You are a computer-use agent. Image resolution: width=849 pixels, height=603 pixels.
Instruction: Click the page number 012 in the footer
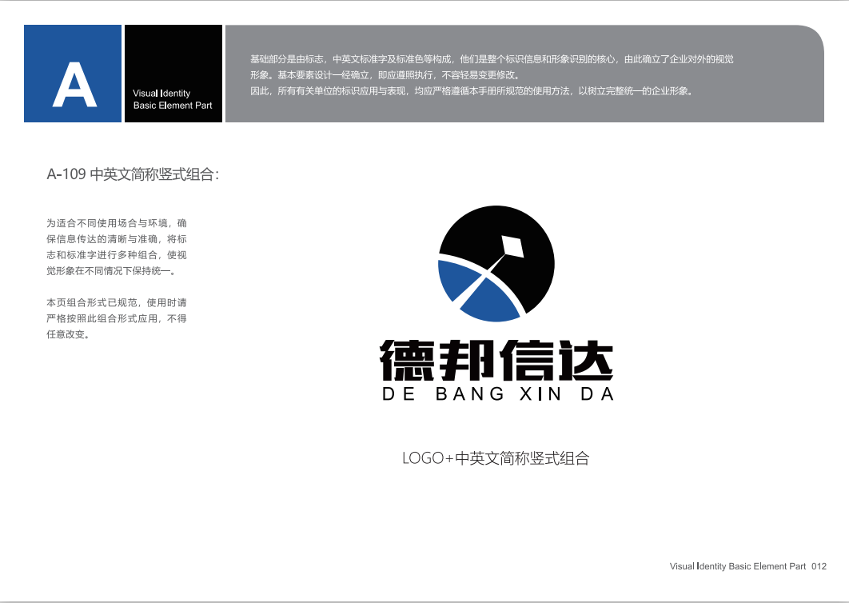click(x=819, y=567)
